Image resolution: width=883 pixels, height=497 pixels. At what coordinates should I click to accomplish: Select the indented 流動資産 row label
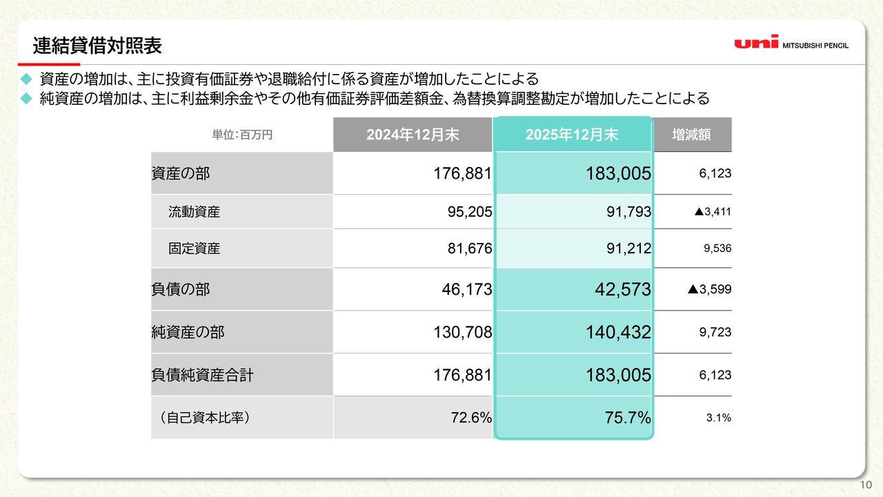(x=194, y=212)
